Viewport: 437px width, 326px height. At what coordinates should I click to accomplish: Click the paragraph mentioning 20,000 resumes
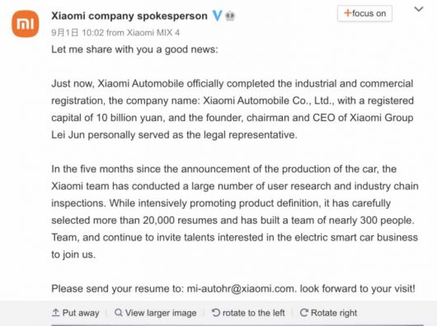pos(235,212)
